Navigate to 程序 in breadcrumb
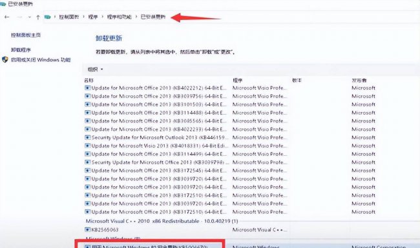The height and width of the screenshot is (248, 420). [x=93, y=17]
